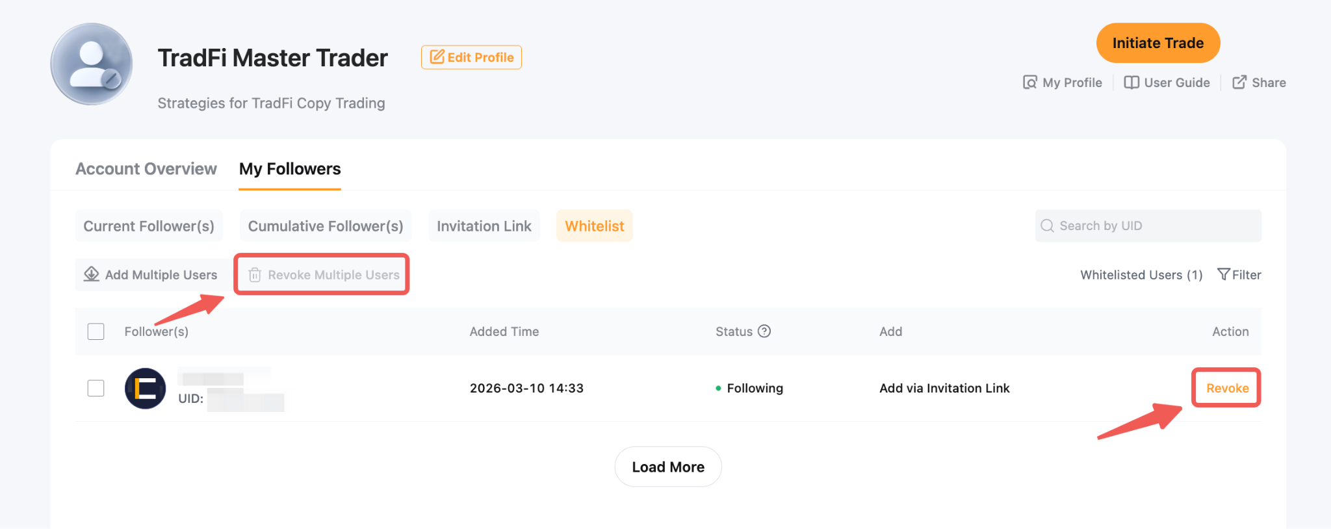
Task: Toggle the select-all Follower(s) header checkbox
Action: click(96, 331)
